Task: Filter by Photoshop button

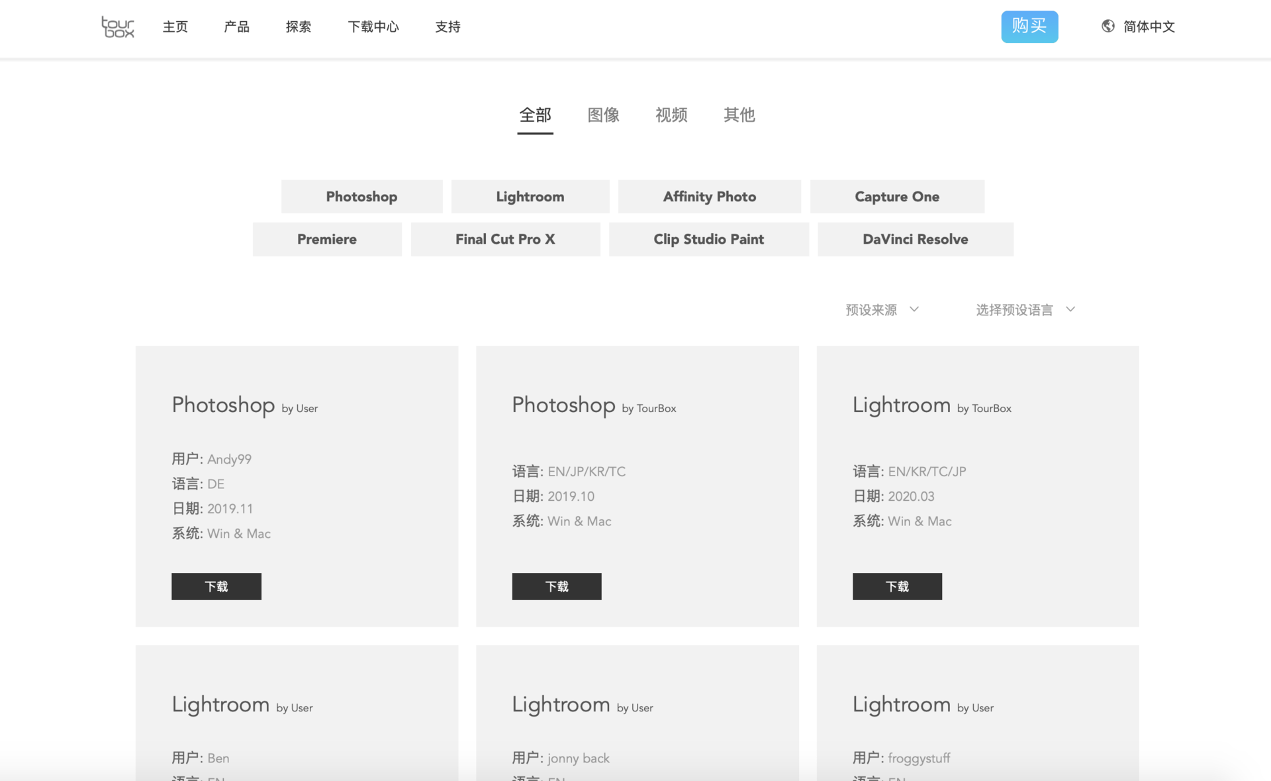Action: tap(361, 197)
